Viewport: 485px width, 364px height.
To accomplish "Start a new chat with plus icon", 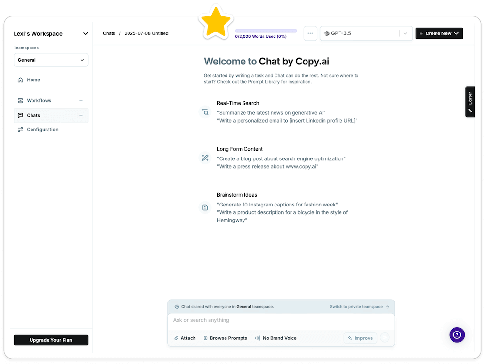I will tap(81, 115).
